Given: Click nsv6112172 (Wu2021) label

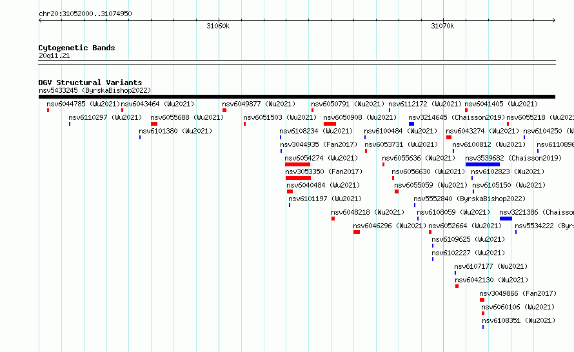Looking at the screenshot, I should 425,104.
